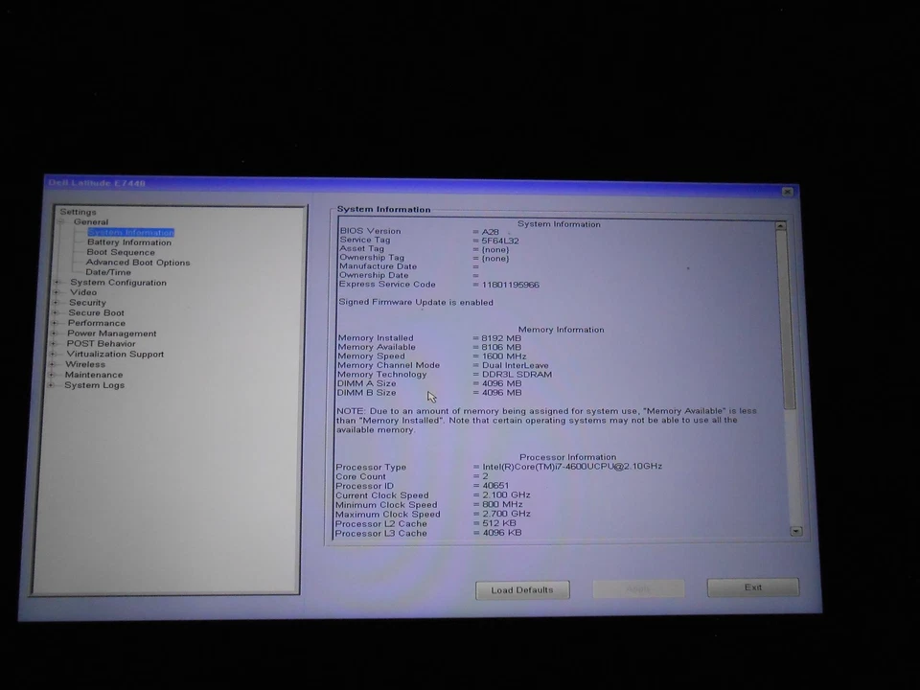Viewport: 920px width, 690px height.
Task: Expand the Secure Boot section
Action: [57, 312]
